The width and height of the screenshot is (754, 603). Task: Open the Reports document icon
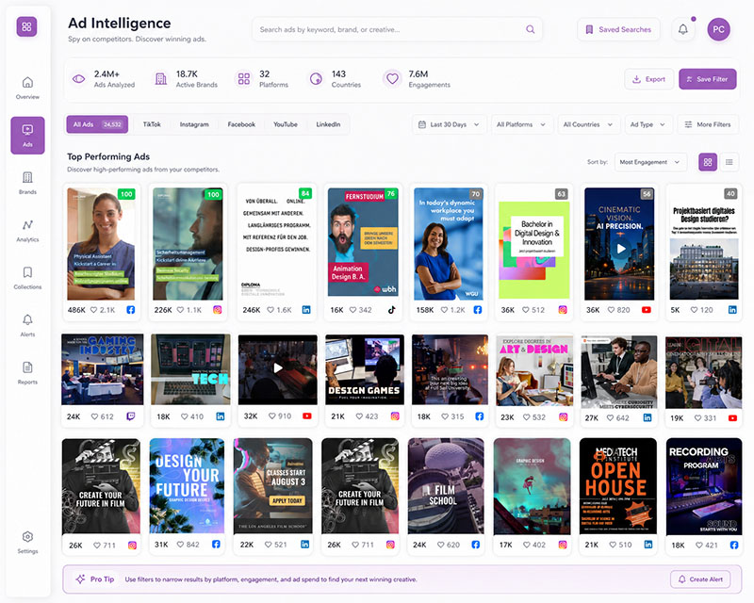pyautogui.click(x=27, y=367)
